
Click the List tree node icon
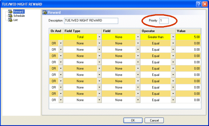10,20
